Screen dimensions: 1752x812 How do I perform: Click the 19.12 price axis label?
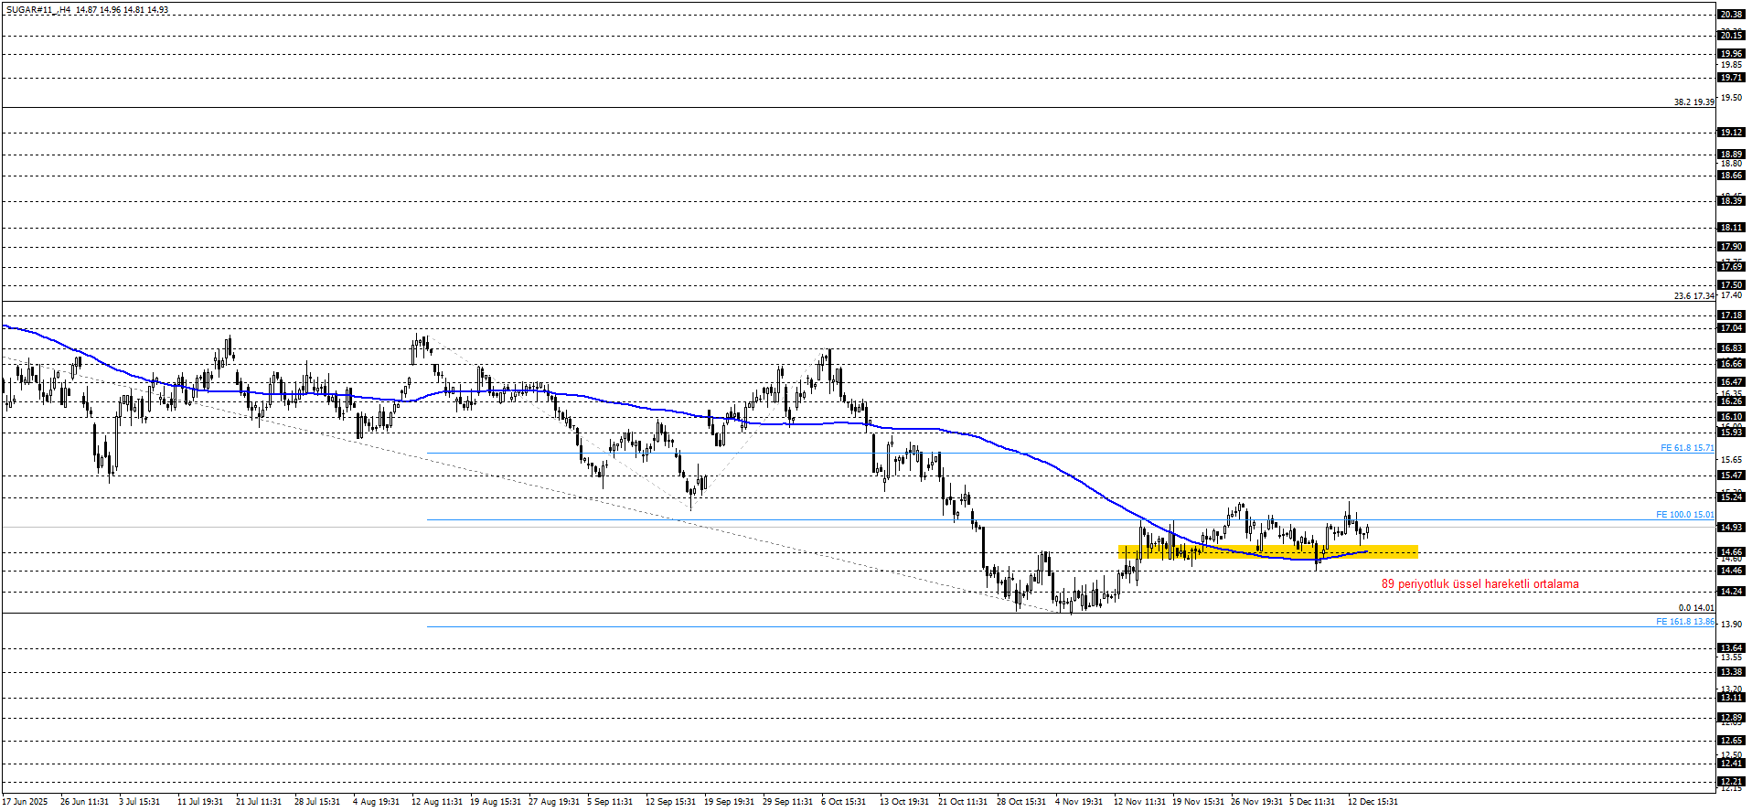[1731, 133]
